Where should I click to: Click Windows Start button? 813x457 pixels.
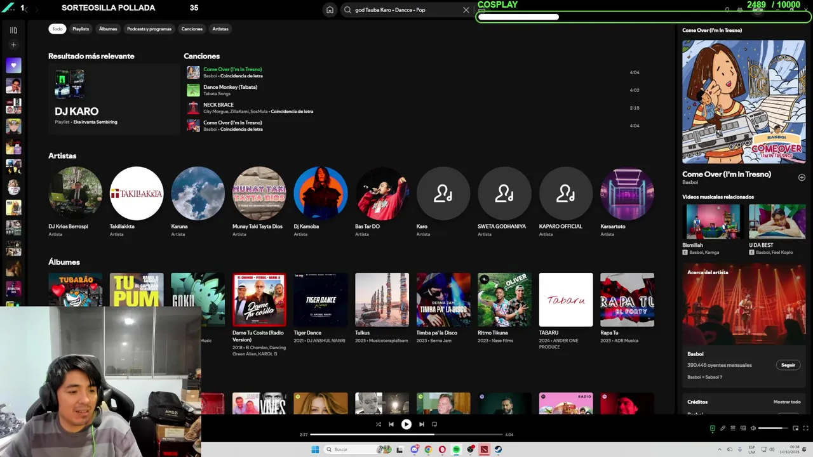pyautogui.click(x=315, y=449)
